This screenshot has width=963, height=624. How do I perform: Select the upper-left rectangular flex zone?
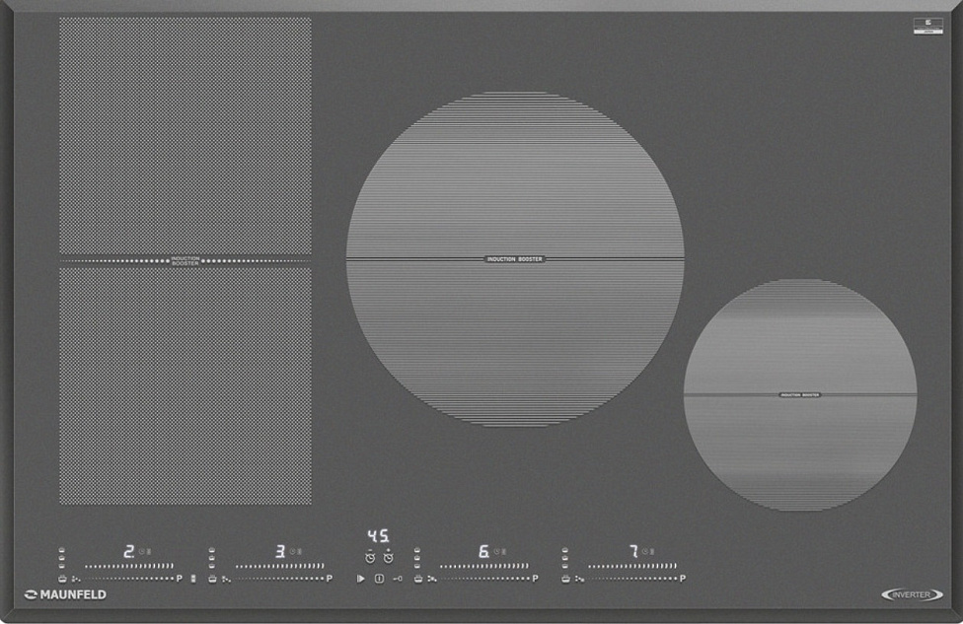185,135
